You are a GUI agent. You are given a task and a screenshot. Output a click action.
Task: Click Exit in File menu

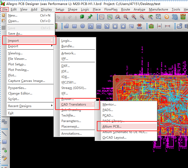(30, 113)
